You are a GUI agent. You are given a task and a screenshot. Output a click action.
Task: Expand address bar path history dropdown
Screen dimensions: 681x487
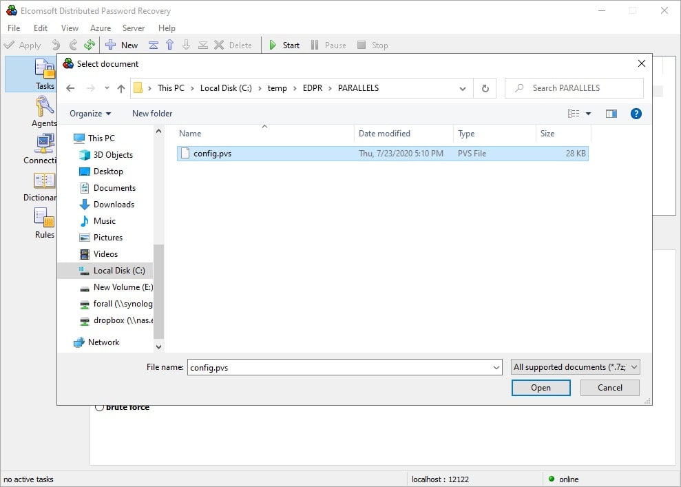pos(463,88)
